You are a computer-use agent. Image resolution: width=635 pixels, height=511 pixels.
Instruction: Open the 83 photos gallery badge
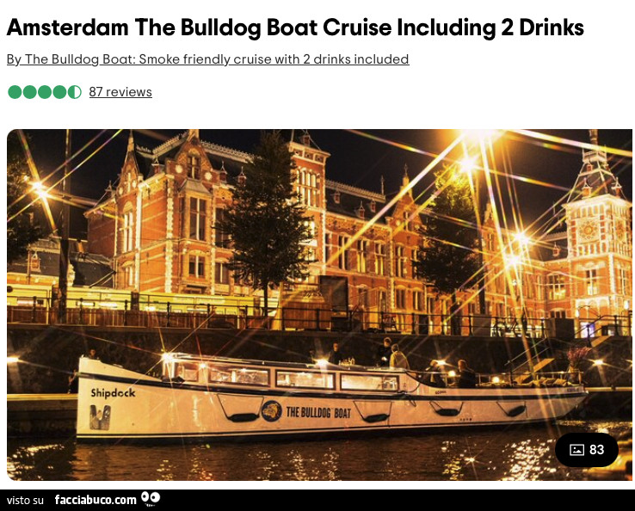587,449
